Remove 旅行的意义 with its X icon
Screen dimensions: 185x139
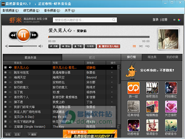pyautogui.click(x=112, y=87)
